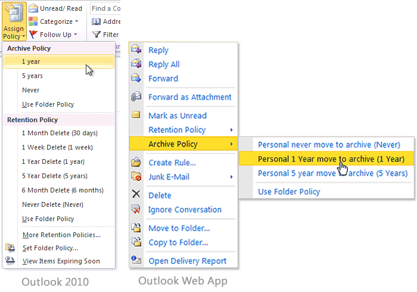Choose Reply All in the Web App menu
This screenshot has width=417, height=292.
[x=164, y=64]
